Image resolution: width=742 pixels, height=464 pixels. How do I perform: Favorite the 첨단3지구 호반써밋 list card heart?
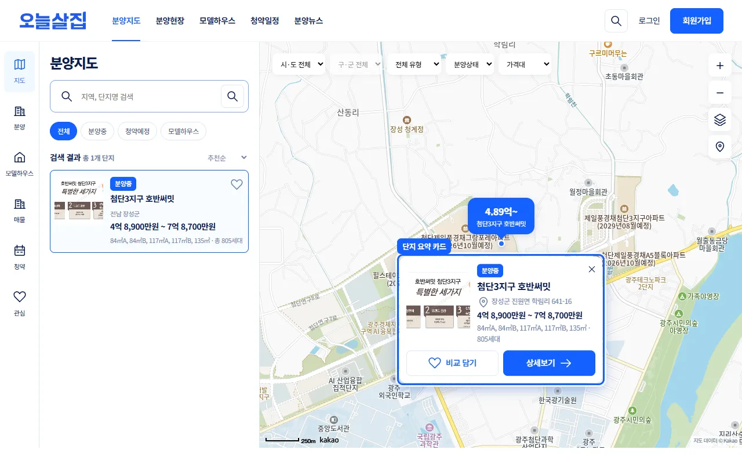(237, 184)
